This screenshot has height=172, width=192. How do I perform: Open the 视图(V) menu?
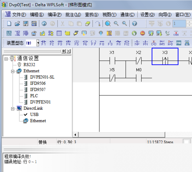point(109,15)
